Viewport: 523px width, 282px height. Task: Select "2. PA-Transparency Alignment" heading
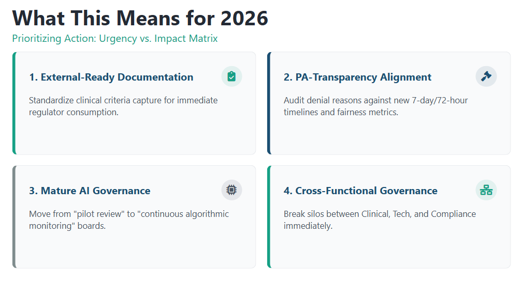(x=357, y=77)
